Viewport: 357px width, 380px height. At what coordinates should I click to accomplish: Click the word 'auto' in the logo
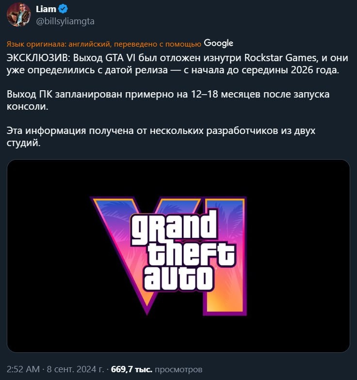(178, 278)
